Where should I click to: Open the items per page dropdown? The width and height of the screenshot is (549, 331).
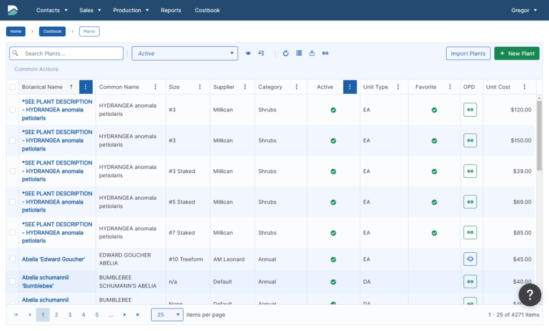[167, 314]
